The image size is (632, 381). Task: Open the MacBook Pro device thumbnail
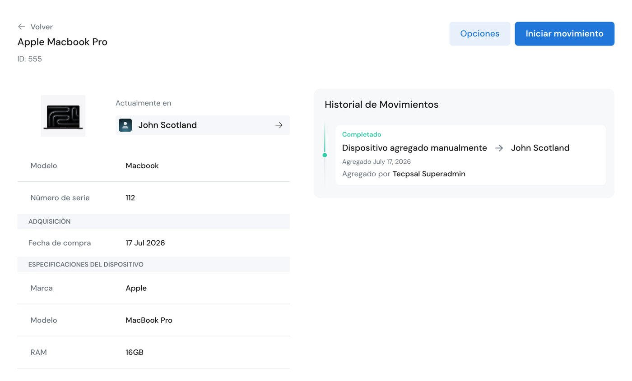point(63,116)
